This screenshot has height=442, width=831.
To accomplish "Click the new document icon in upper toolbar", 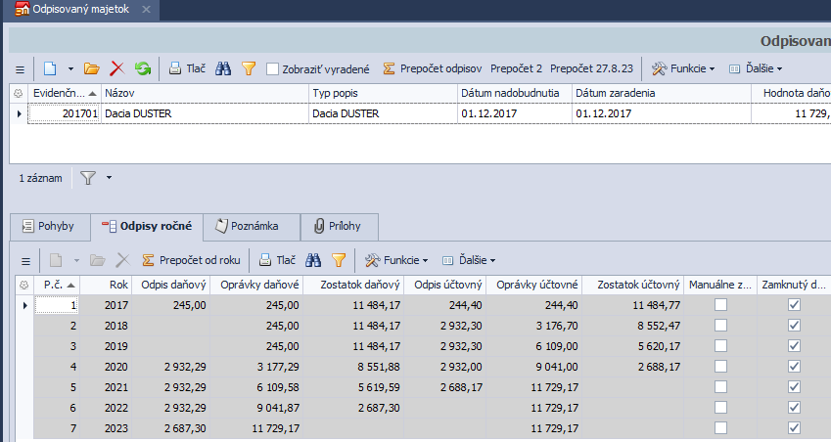I will click(49, 68).
